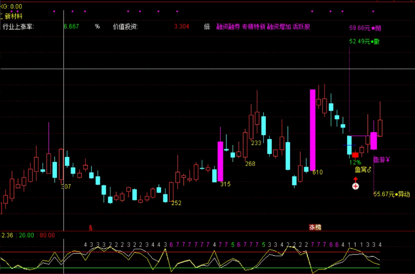Click the 鱼窝♂ signal label
This screenshot has height=274, width=415.
[x=363, y=170]
